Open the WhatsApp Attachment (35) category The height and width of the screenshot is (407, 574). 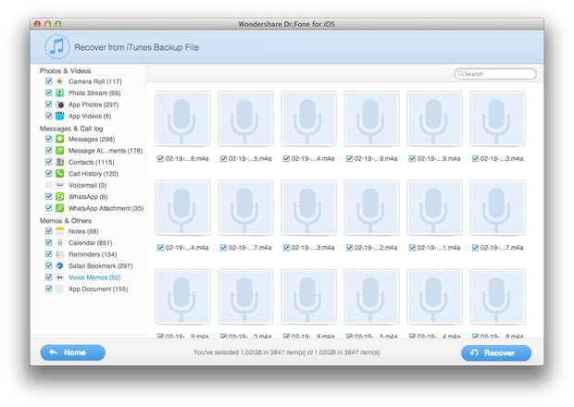106,208
